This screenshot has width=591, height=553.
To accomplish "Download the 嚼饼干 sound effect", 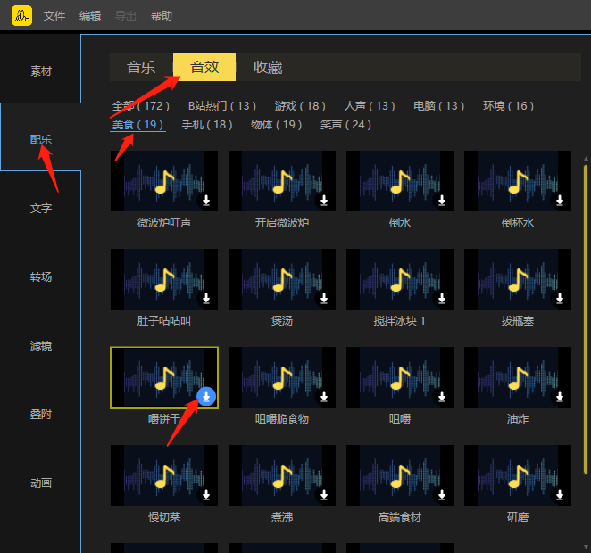I will (x=206, y=397).
